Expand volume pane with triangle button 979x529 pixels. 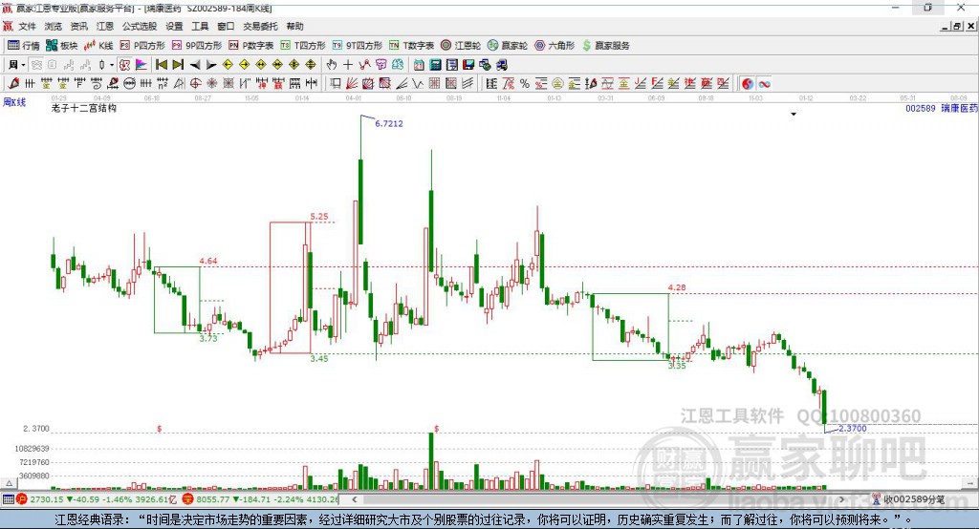point(9,483)
